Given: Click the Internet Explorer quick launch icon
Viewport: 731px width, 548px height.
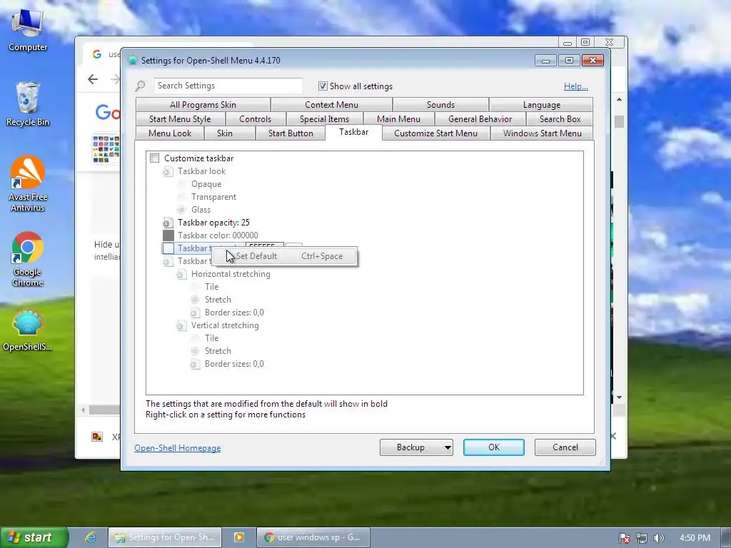Looking at the screenshot, I should point(91,537).
